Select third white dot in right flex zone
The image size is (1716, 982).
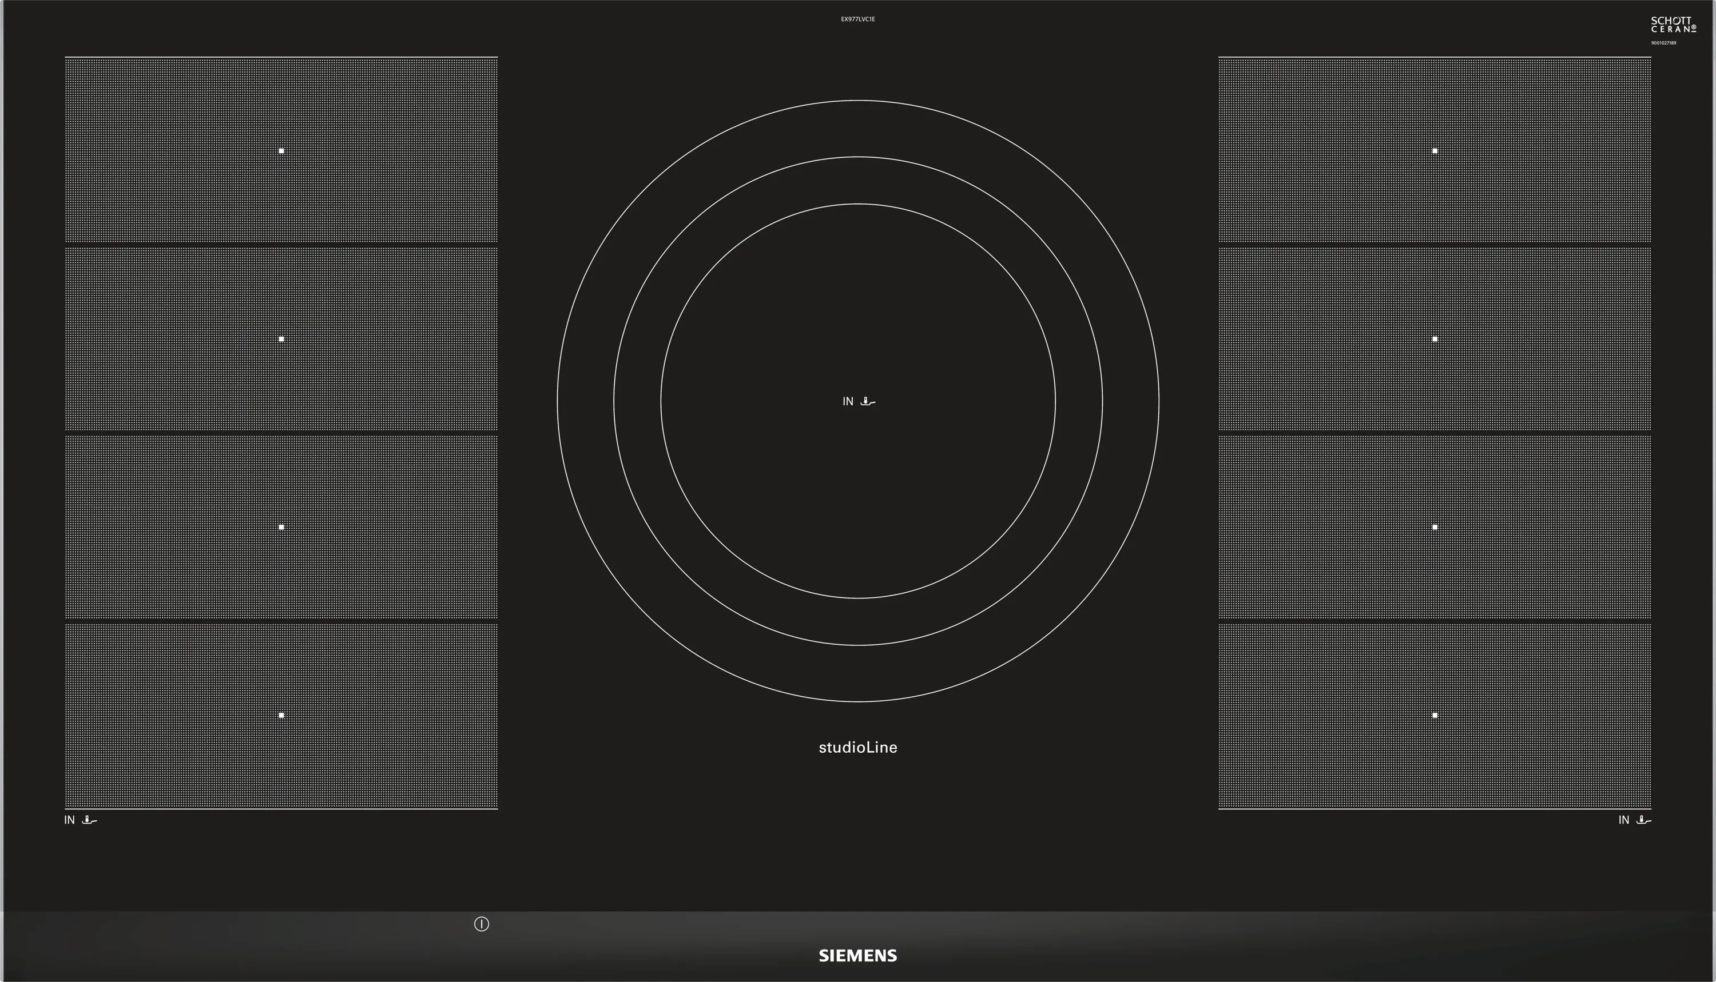[1435, 527]
